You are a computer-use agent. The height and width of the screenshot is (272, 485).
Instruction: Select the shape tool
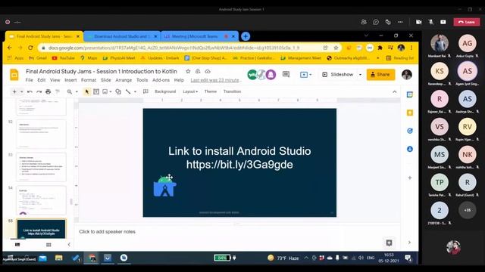[118, 91]
